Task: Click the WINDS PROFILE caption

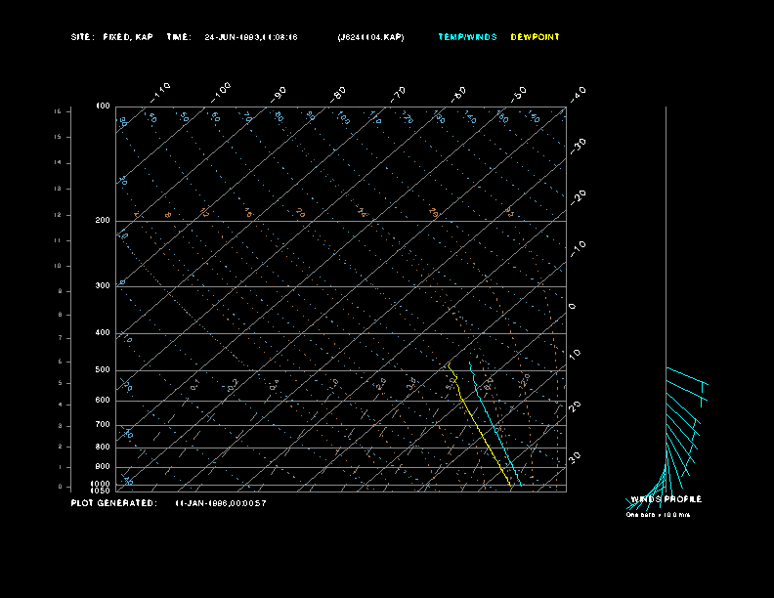Action: coord(665,499)
